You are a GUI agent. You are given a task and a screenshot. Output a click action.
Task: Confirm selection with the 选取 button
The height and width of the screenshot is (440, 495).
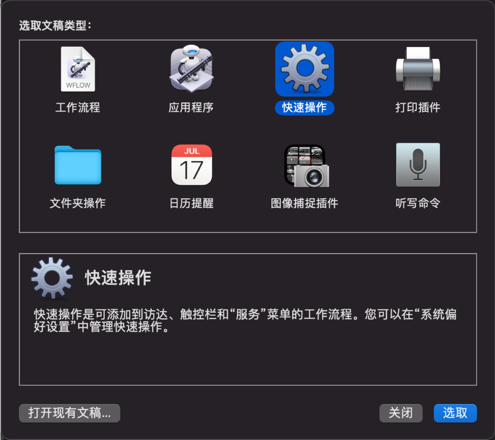tap(455, 413)
